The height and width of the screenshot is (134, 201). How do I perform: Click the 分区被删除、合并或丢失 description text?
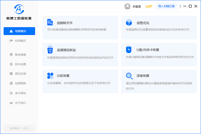click(x=79, y=83)
